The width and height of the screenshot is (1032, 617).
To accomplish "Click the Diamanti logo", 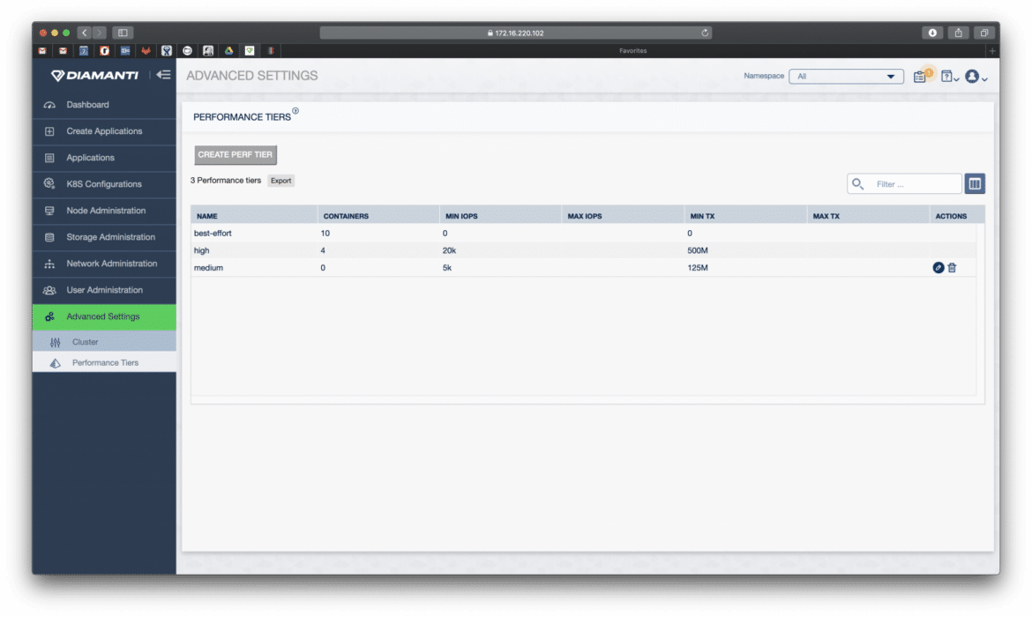I will (x=95, y=76).
